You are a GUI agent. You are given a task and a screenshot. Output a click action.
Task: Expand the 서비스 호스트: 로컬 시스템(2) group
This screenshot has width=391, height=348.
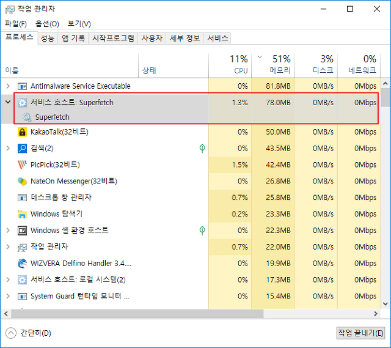point(8,280)
